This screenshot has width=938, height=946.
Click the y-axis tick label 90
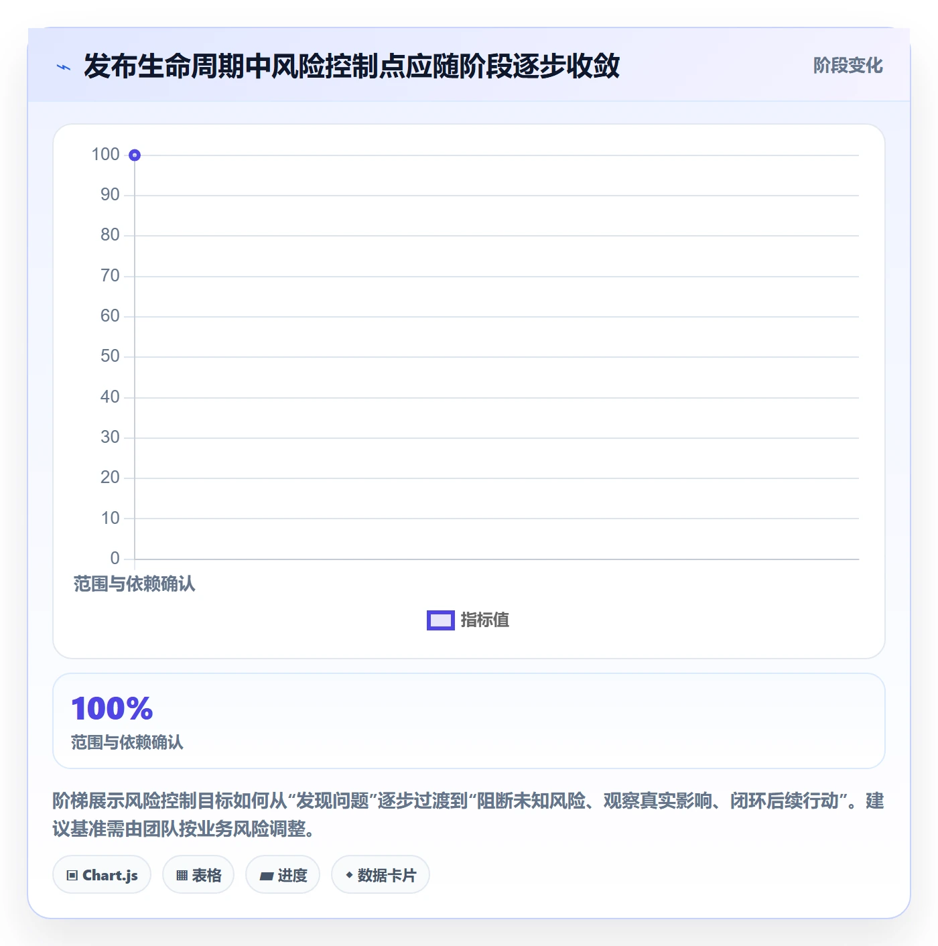(110, 195)
